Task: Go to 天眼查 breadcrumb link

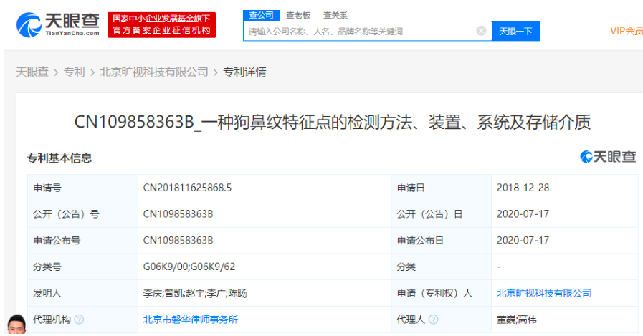Action: point(32,72)
